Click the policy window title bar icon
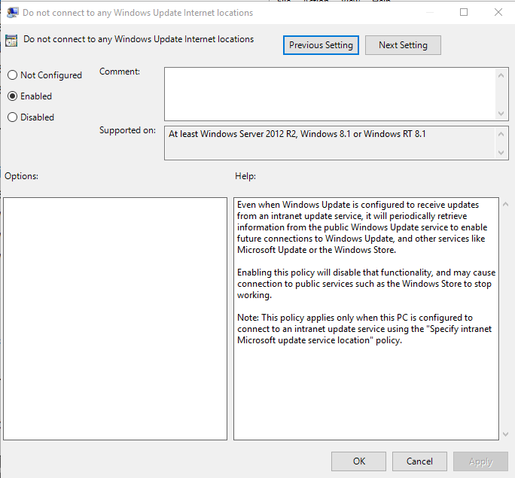This screenshot has height=478, width=515. click(x=13, y=13)
